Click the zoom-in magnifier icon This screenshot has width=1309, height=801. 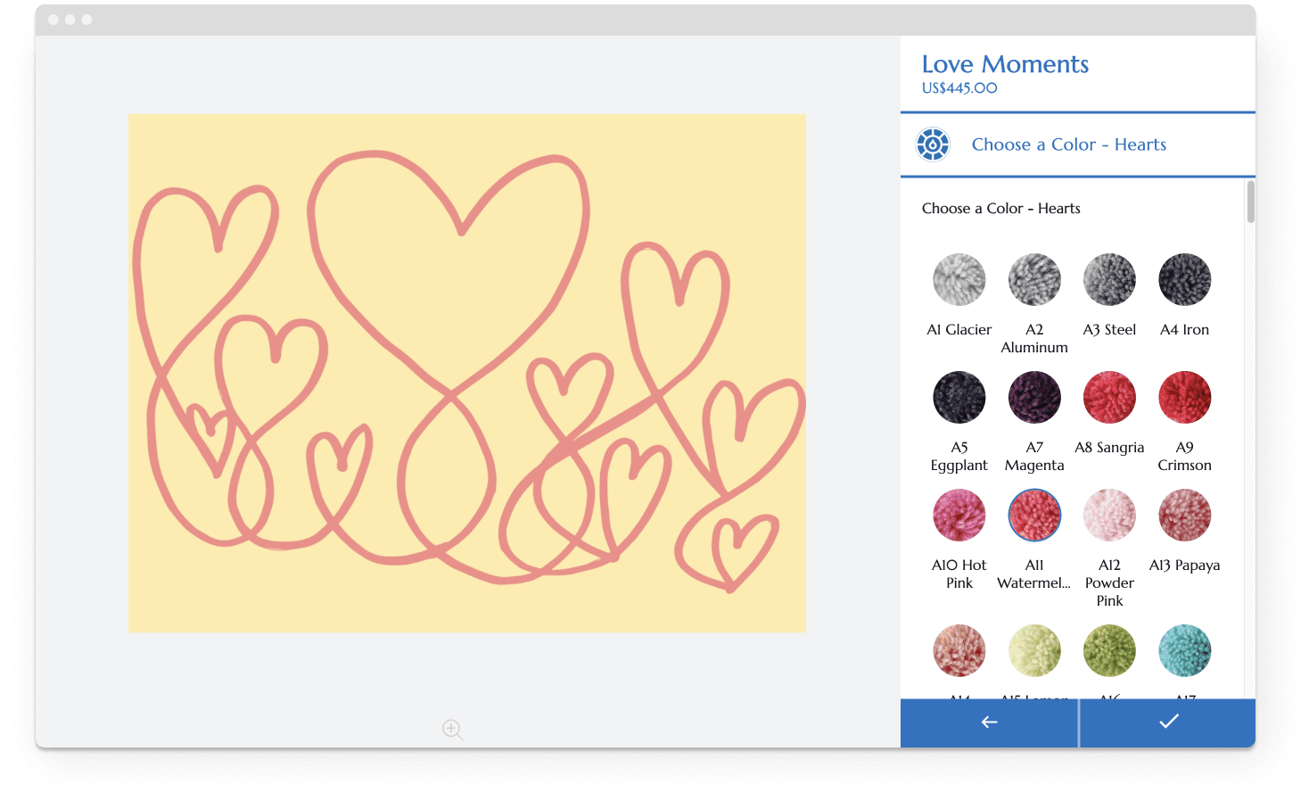453,730
